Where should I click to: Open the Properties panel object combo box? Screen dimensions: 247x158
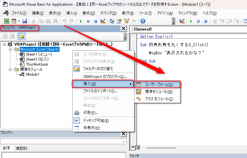(x=63, y=142)
